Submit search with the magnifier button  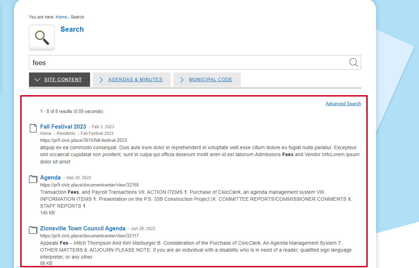tap(353, 62)
